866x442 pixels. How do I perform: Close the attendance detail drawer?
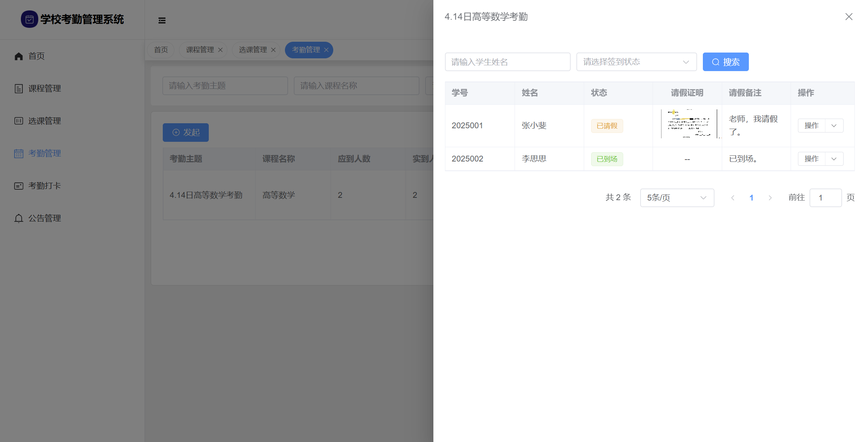point(849,17)
